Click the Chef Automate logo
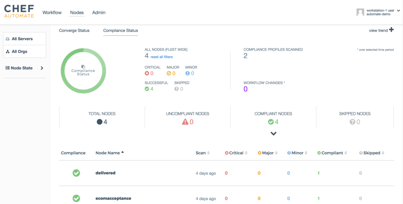 tap(19, 11)
